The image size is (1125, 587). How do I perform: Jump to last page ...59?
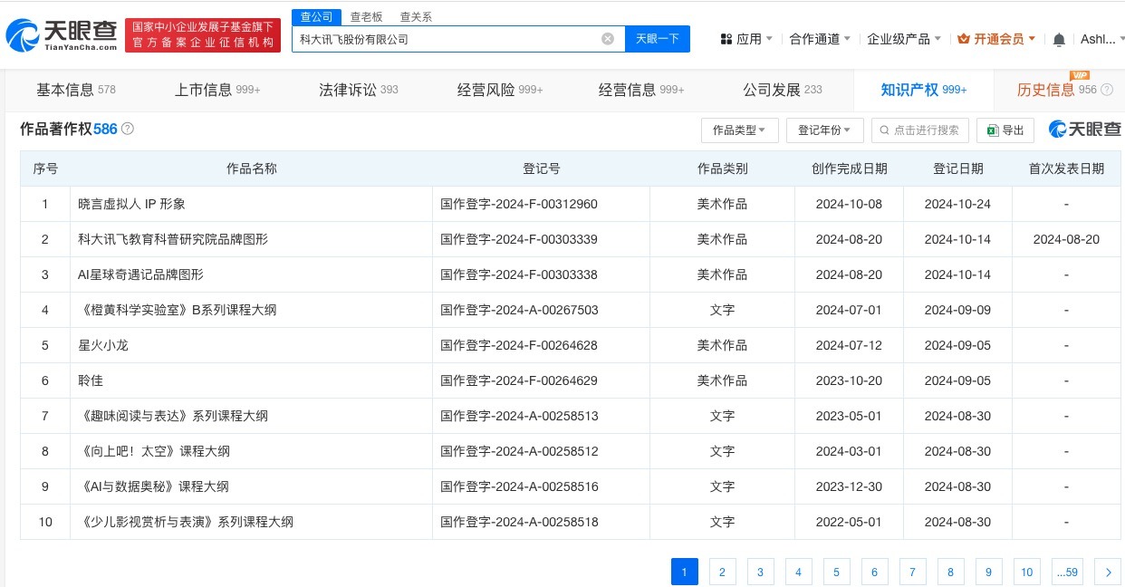pyautogui.click(x=1067, y=572)
